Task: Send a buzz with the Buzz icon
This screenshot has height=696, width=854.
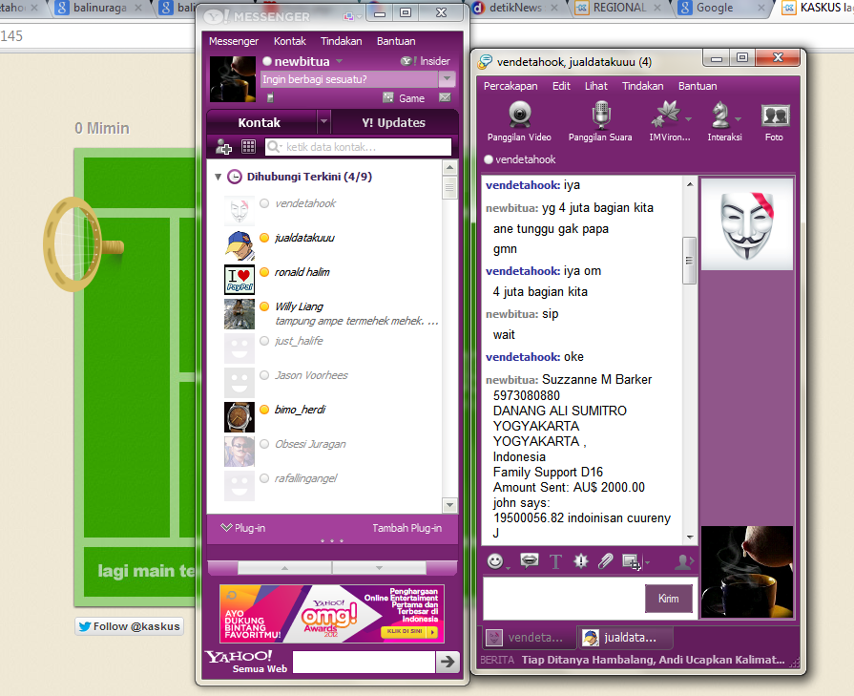Action: click(581, 560)
